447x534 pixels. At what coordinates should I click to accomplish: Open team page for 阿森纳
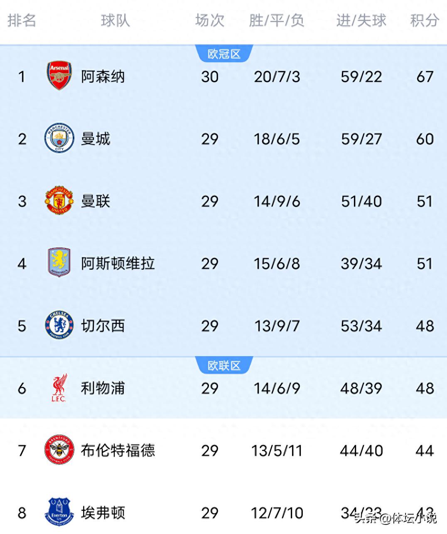pyautogui.click(x=103, y=76)
